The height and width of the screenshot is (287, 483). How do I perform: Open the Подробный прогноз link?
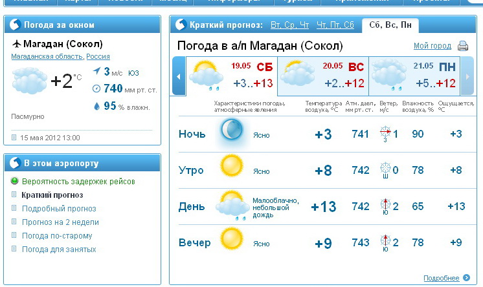59,209
